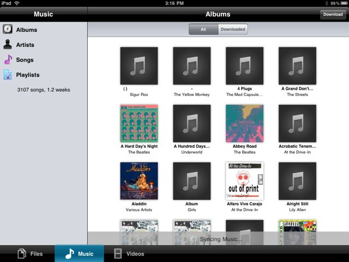The image size is (349, 262).
Task: Click the '4 Plugs' title text
Action: tap(245, 88)
